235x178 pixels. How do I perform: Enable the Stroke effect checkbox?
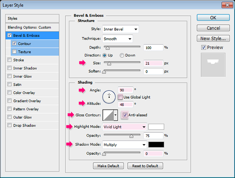[x=9, y=60]
